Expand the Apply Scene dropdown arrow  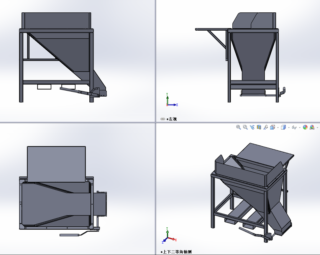tap(317, 128)
